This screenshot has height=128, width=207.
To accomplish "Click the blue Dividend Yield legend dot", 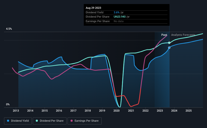I will 8,121.
